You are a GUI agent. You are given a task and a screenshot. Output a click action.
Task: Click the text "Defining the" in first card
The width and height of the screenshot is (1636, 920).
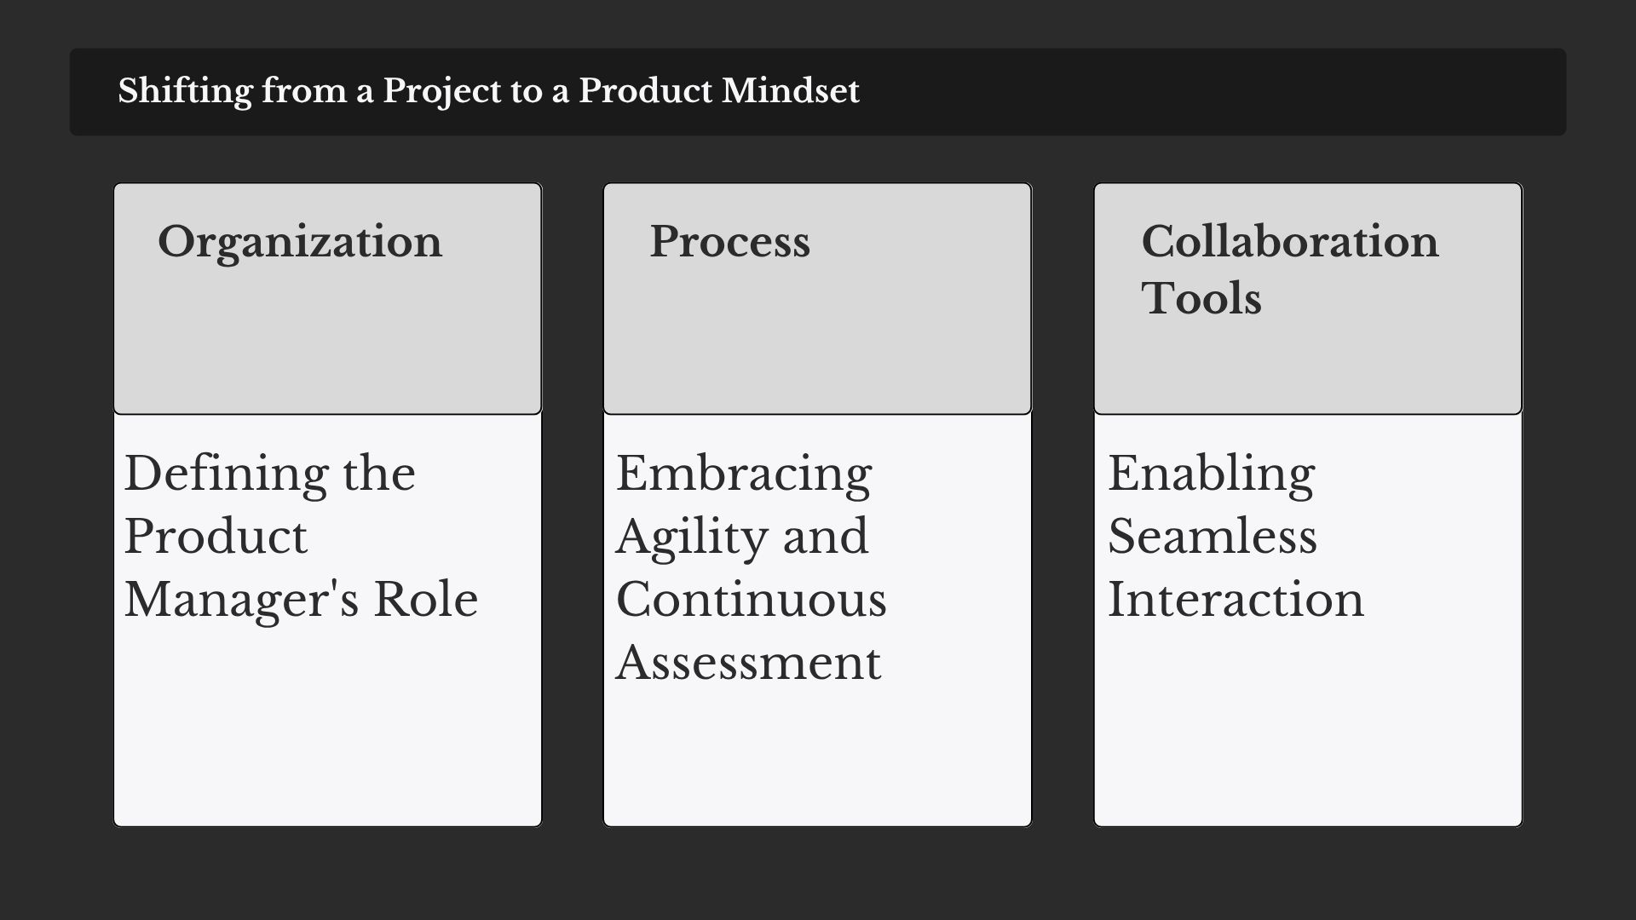click(270, 473)
